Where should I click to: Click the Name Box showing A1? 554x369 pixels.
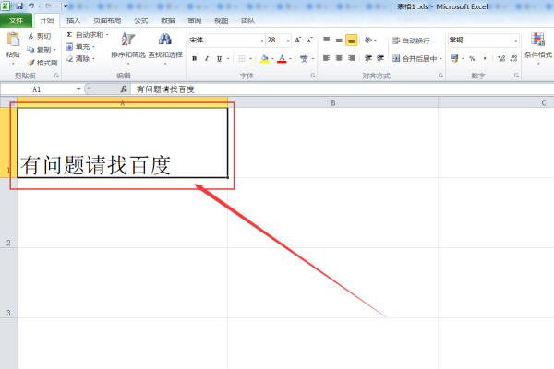[38, 89]
